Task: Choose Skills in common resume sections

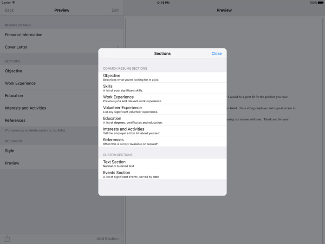Action: [x=162, y=88]
